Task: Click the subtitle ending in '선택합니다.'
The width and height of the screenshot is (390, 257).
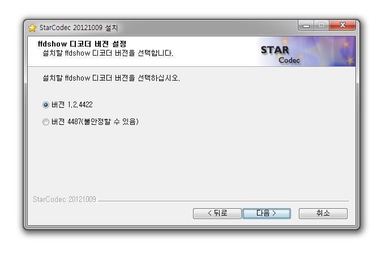Action: tap(108, 53)
